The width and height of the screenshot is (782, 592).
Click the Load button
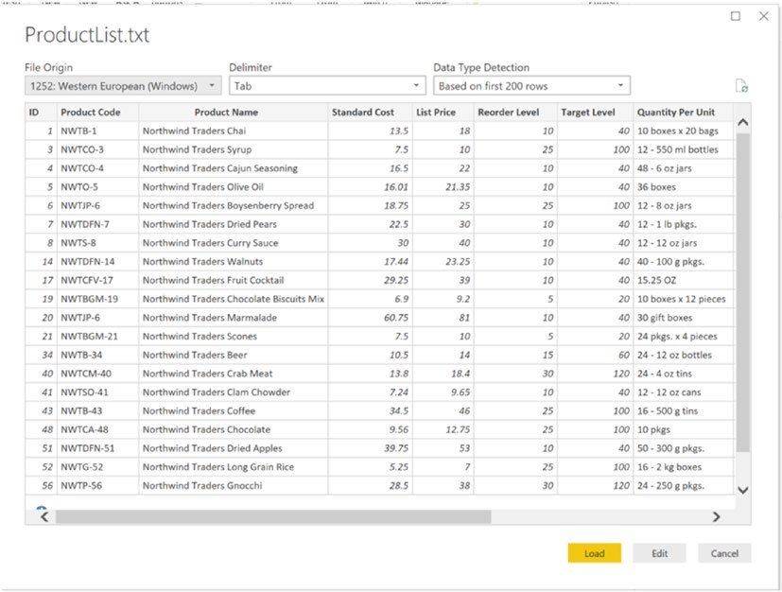(x=595, y=553)
